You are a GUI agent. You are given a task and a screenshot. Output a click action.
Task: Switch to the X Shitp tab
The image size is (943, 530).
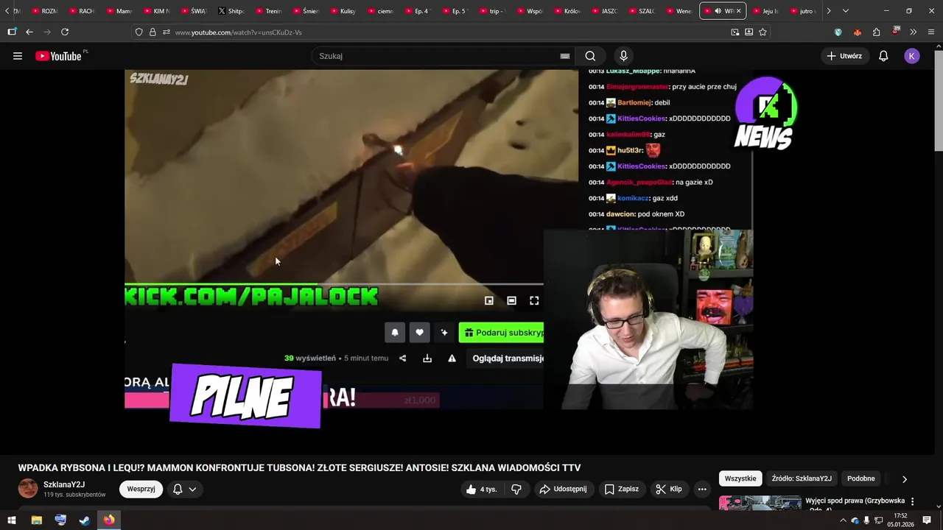(231, 11)
